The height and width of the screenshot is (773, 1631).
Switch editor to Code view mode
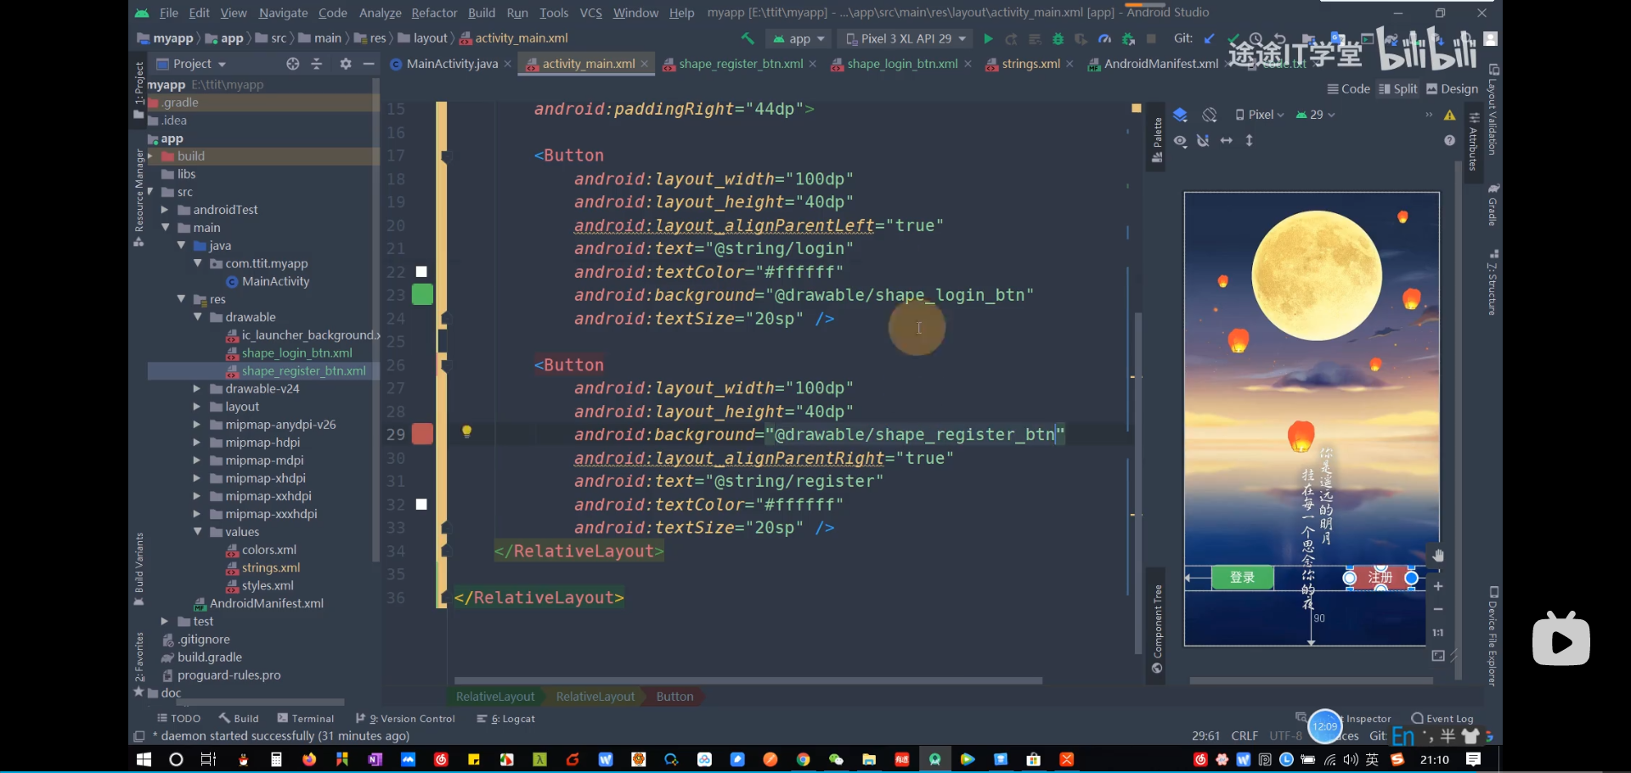click(1348, 89)
